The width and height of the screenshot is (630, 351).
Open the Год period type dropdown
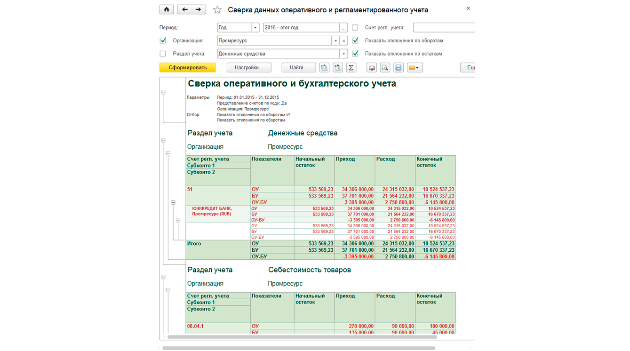coord(255,28)
